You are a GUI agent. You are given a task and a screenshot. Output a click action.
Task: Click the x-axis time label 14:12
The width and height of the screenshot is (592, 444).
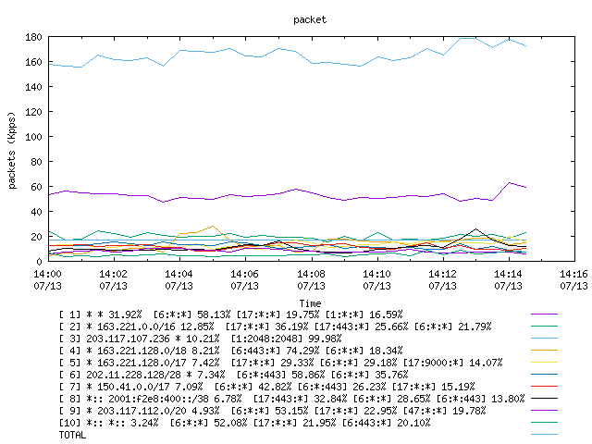442,274
